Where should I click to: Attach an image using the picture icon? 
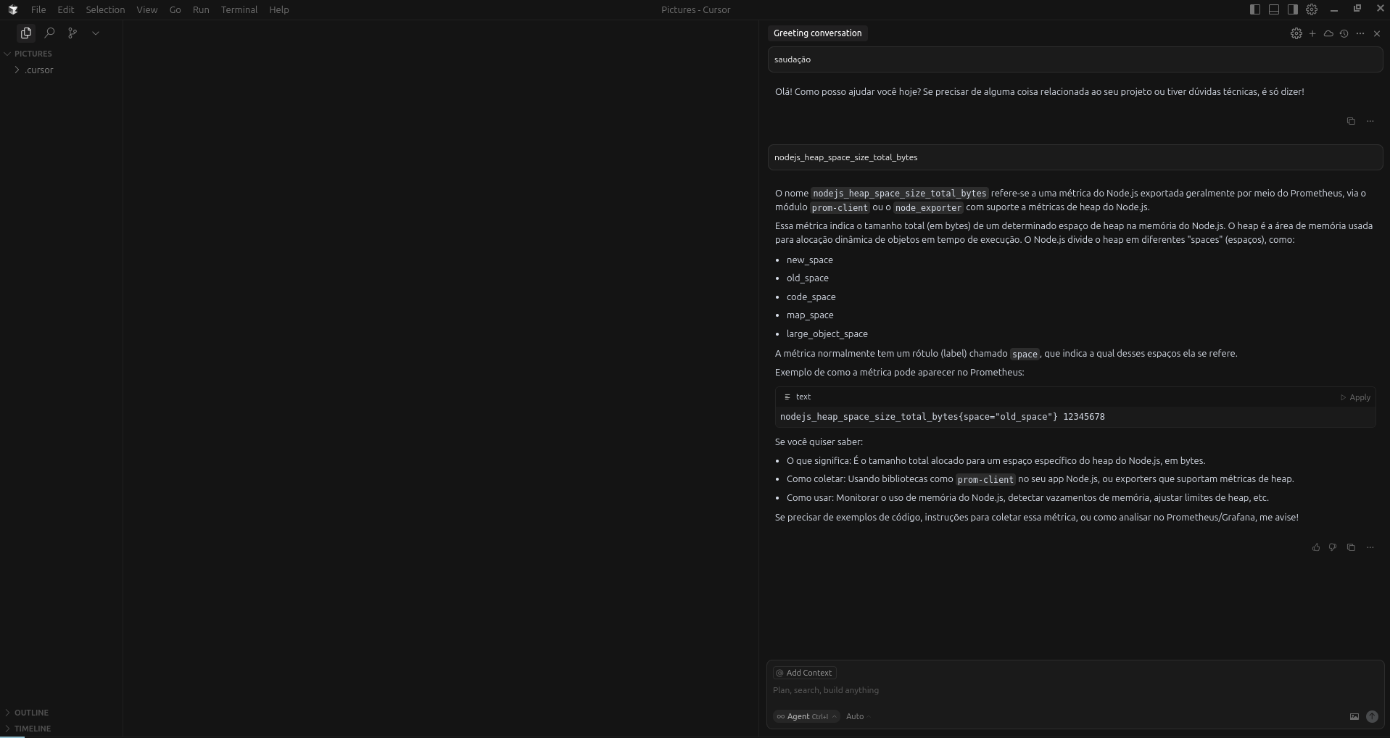(x=1354, y=717)
